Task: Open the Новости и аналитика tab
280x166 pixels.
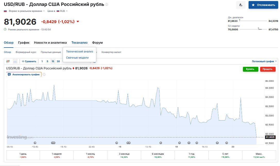Action: click(x=50, y=43)
